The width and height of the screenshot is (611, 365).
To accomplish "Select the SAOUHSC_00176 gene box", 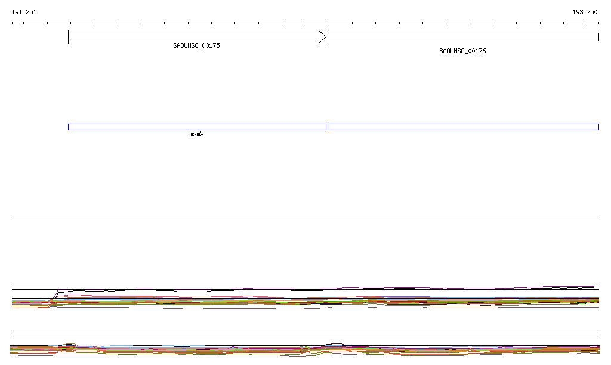I will coord(463,37).
